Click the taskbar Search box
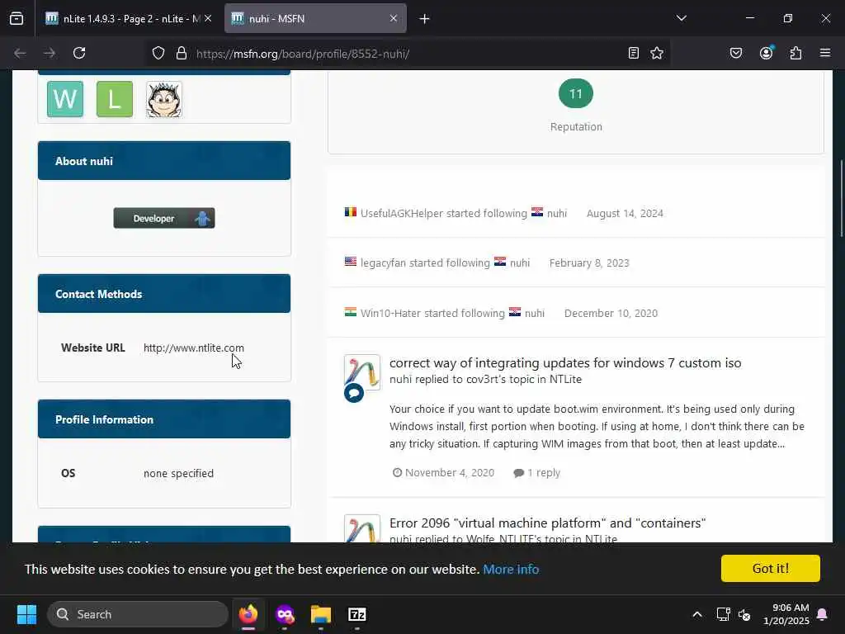 click(x=138, y=614)
